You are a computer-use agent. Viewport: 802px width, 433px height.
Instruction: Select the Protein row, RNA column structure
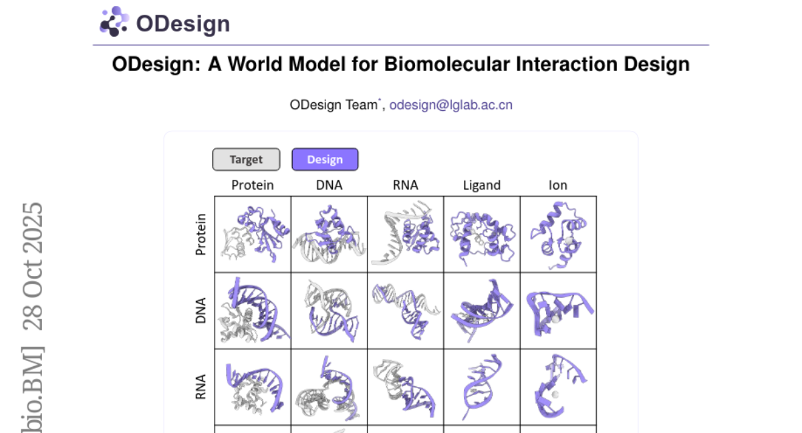pos(405,235)
